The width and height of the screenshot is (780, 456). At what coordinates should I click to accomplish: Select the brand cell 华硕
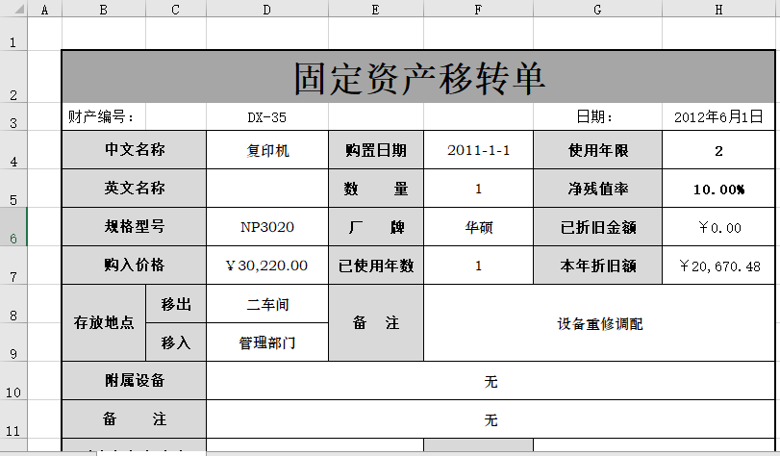pos(478,227)
